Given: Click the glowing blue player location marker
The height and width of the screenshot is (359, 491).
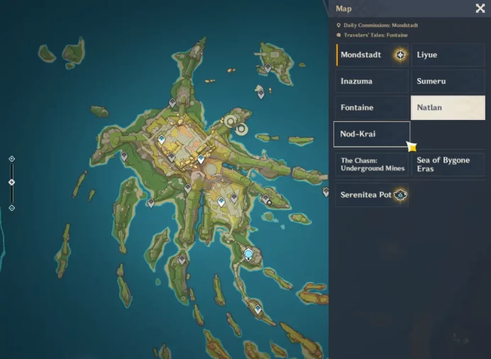Looking at the screenshot, I should click(248, 254).
